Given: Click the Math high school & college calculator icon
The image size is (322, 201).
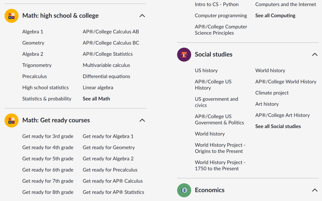Looking at the screenshot, I should click(x=12, y=16).
